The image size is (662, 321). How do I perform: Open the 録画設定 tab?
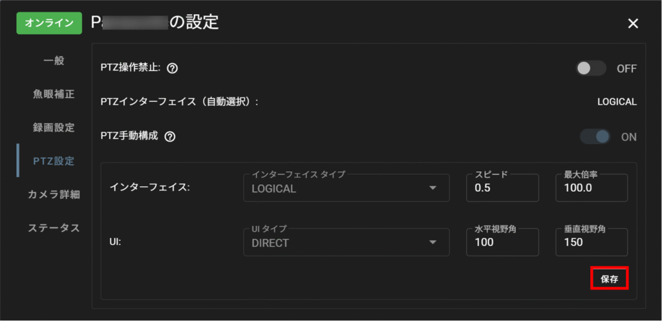(54, 127)
